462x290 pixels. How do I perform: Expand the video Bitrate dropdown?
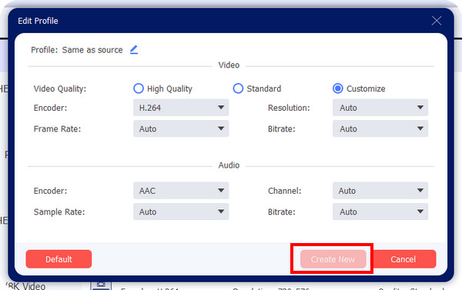coord(380,128)
